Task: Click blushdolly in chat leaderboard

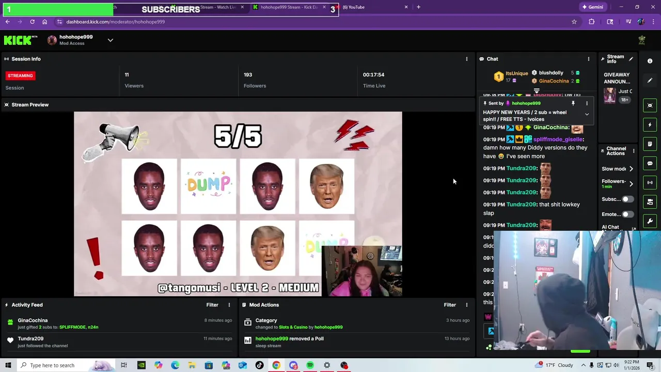Action: (x=551, y=73)
